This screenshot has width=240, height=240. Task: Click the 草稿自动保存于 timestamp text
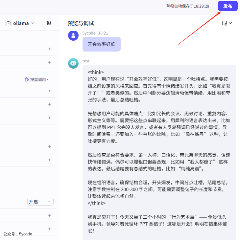[x=187, y=6]
